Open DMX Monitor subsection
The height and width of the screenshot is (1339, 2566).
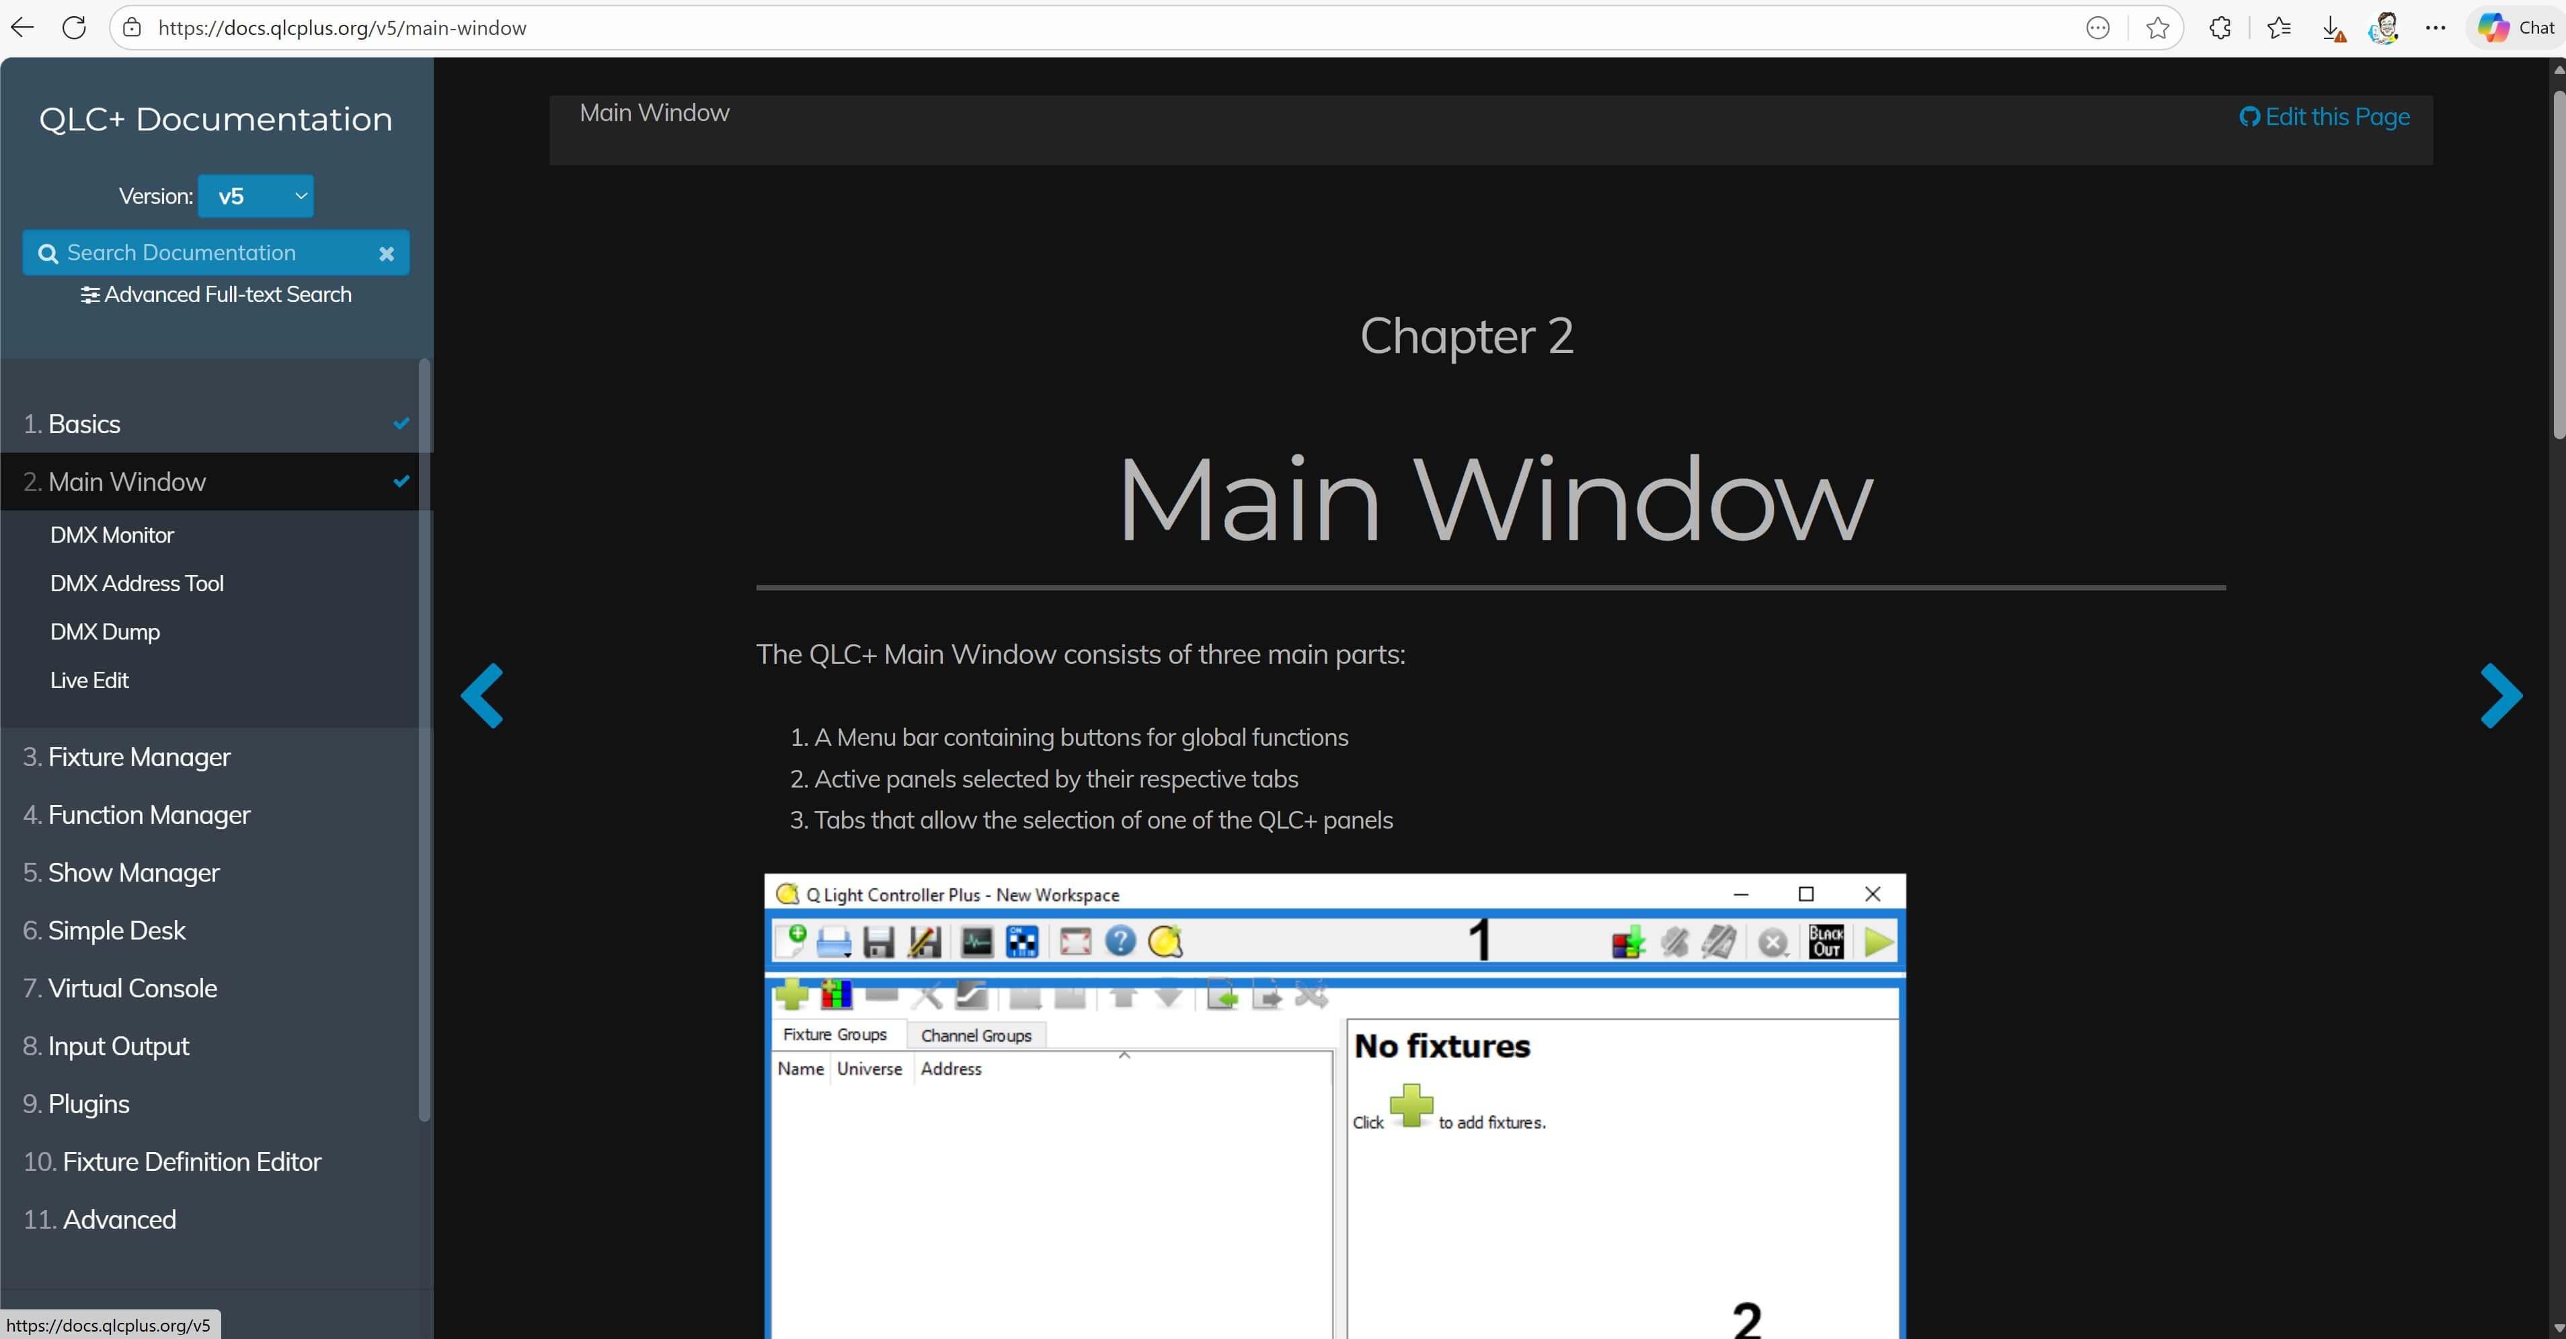112,535
